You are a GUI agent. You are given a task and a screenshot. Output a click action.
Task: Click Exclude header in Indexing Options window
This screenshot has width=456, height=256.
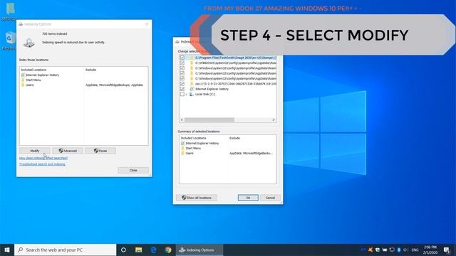(x=90, y=70)
